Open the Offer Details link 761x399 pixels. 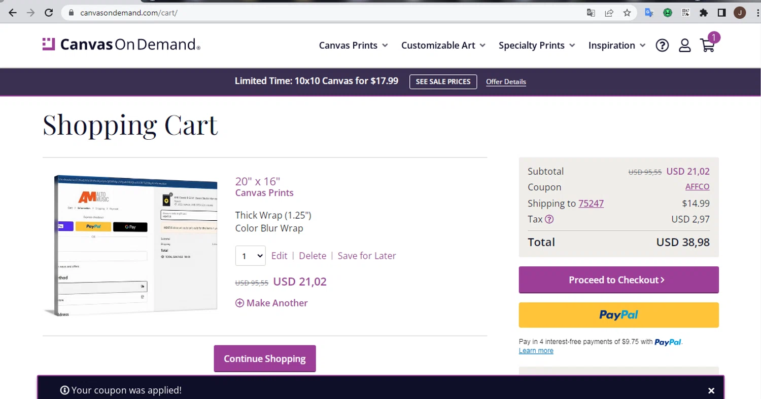(x=506, y=82)
